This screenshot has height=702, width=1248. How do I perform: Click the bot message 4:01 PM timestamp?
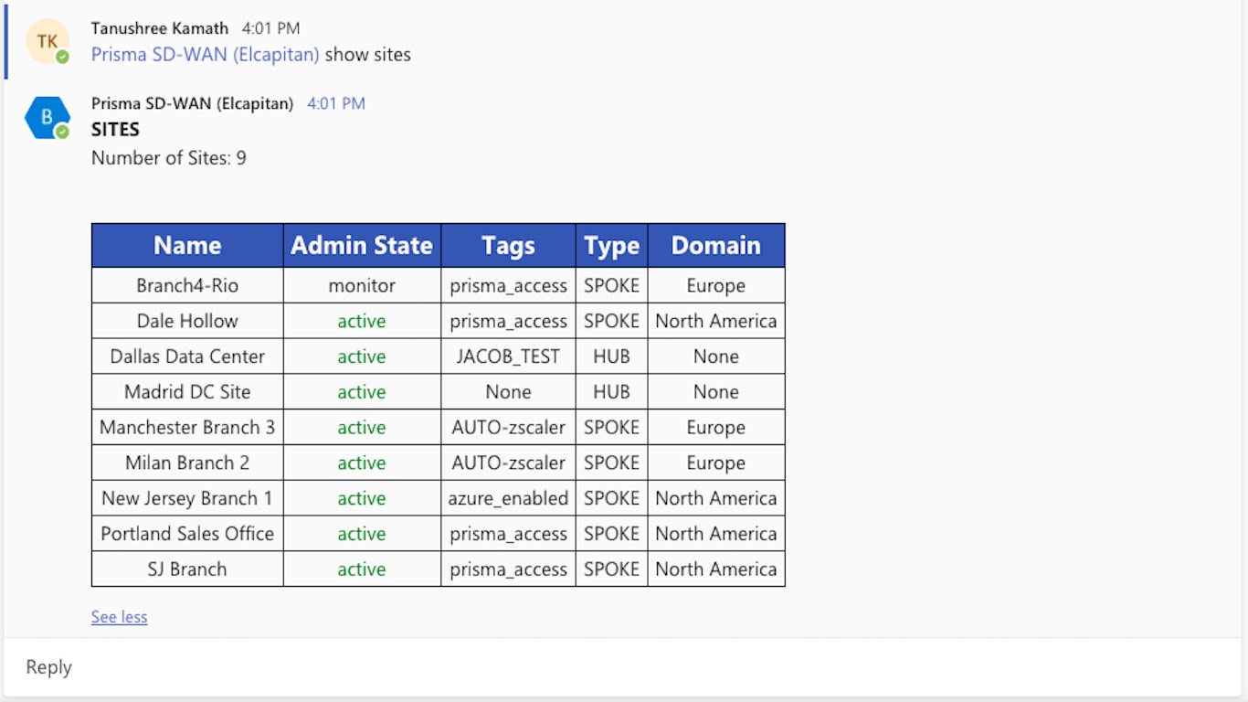coord(335,103)
